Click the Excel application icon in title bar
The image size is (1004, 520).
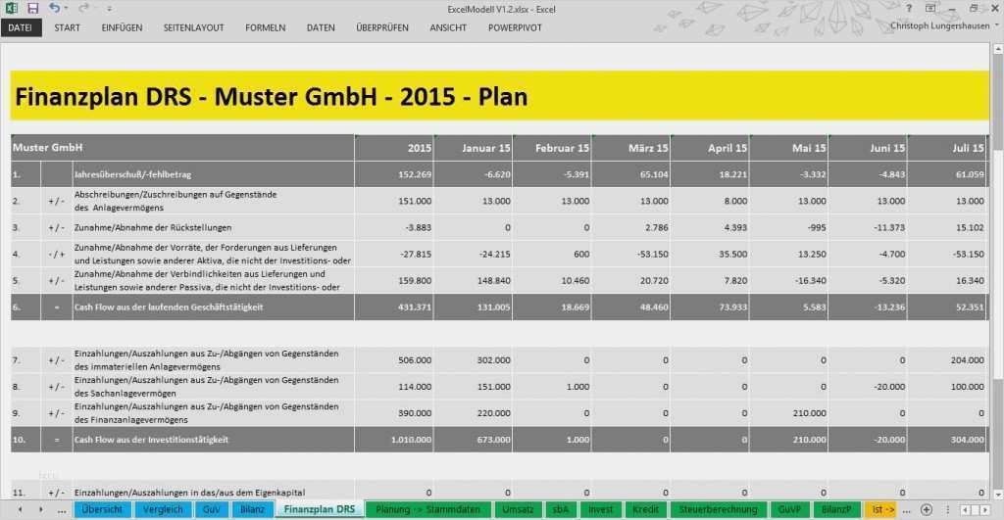click(x=11, y=8)
